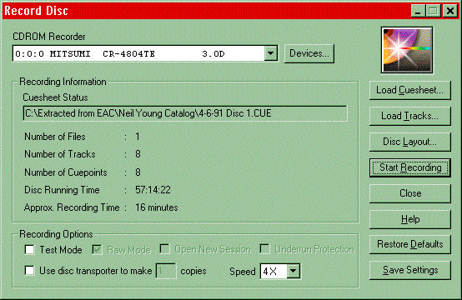Click Load Tracks button
Image resolution: width=462 pixels, height=300 pixels.
click(x=409, y=116)
